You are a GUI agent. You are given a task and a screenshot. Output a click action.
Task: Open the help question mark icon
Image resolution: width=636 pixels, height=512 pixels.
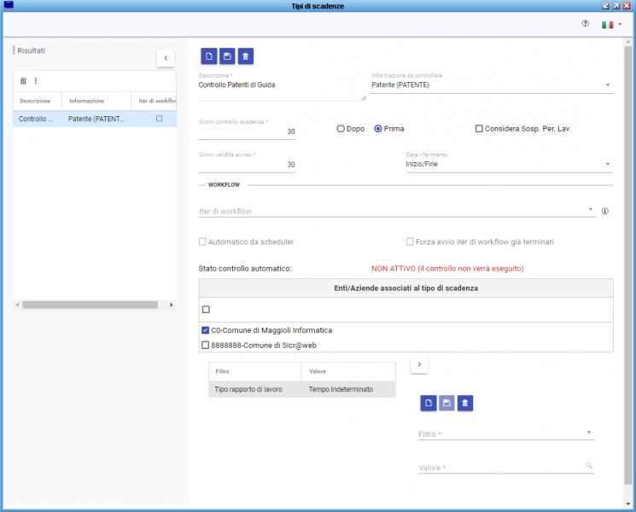(585, 24)
